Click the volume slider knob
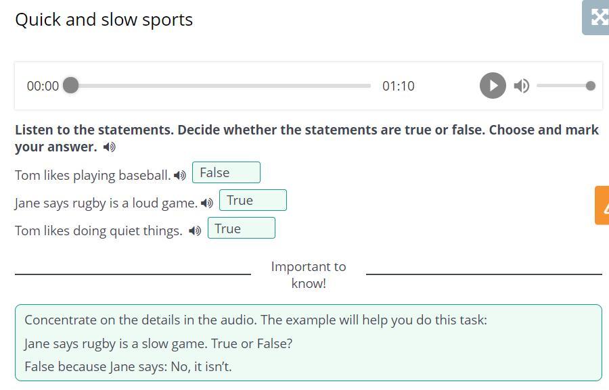 pos(591,86)
